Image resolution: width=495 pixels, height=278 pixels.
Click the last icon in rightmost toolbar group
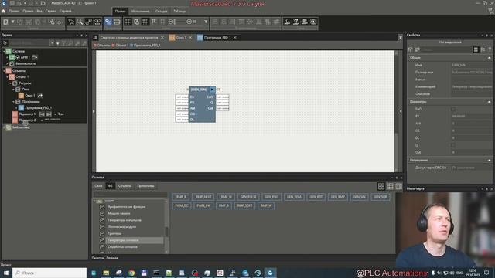point(313,22)
